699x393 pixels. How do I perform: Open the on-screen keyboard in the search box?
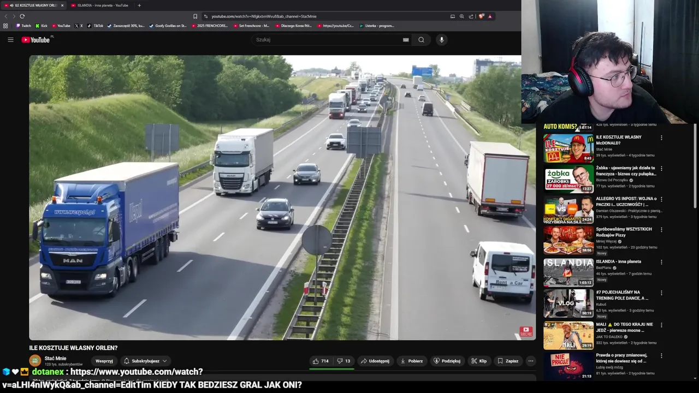406,39
